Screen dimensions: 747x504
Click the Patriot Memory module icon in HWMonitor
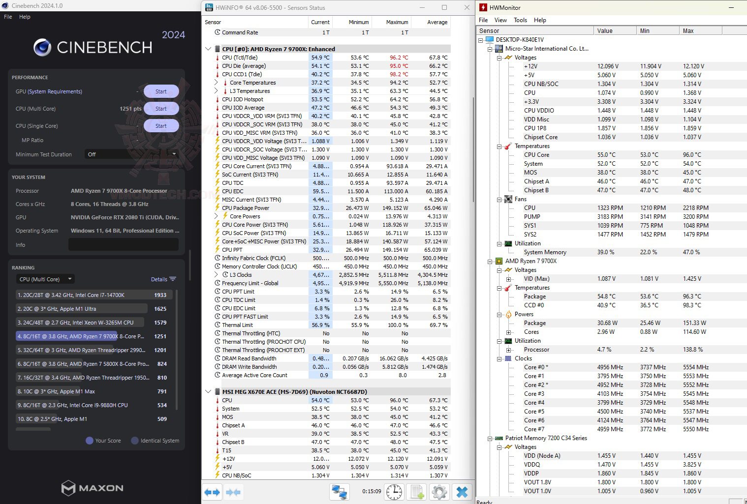[x=499, y=438]
